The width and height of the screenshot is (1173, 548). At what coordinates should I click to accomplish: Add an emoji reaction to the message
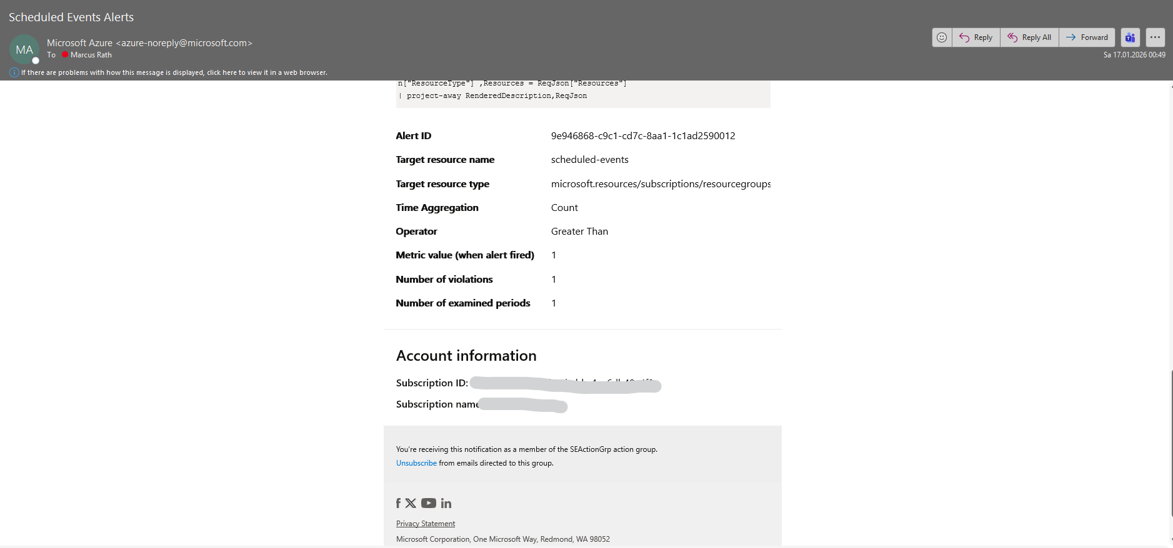(x=942, y=37)
